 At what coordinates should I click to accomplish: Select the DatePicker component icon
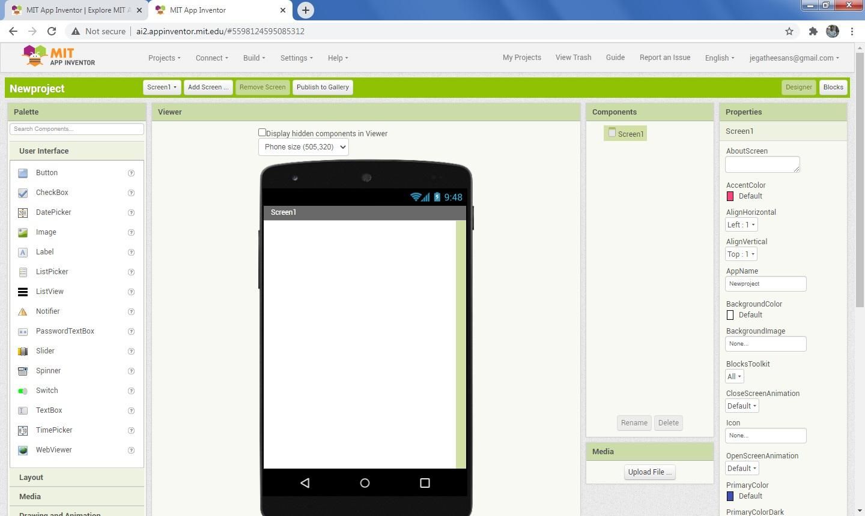(23, 212)
